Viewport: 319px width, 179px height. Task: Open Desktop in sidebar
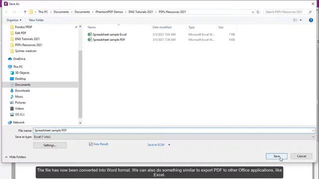tap(20, 79)
